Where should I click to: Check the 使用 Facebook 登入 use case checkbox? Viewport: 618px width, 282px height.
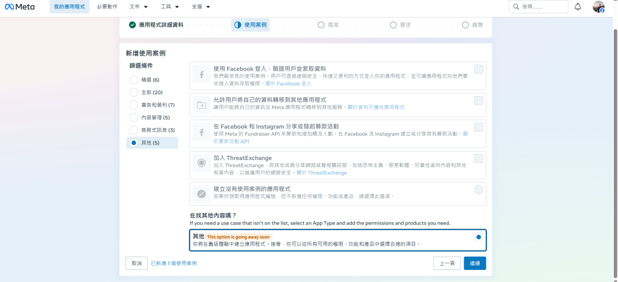coord(479,69)
